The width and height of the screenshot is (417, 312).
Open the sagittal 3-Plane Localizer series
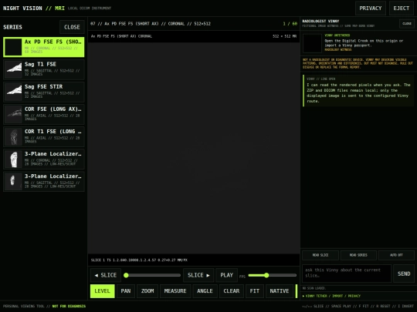tap(43, 182)
